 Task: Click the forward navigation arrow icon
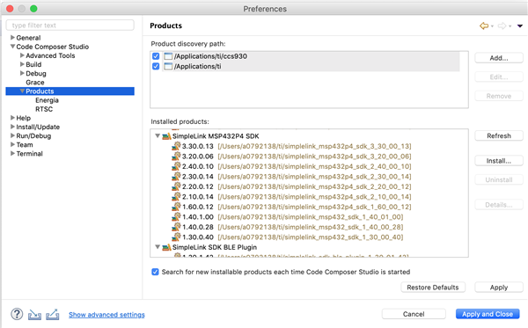coord(502,26)
